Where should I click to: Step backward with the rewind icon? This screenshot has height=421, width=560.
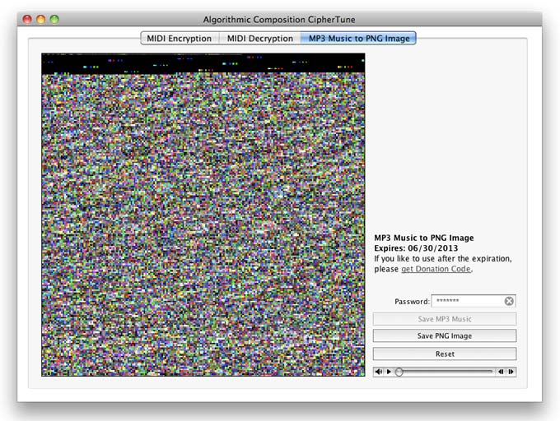coord(501,372)
